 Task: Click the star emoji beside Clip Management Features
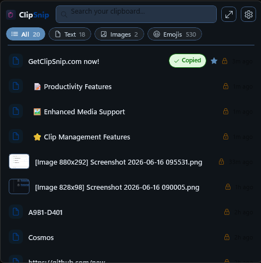pos(37,137)
